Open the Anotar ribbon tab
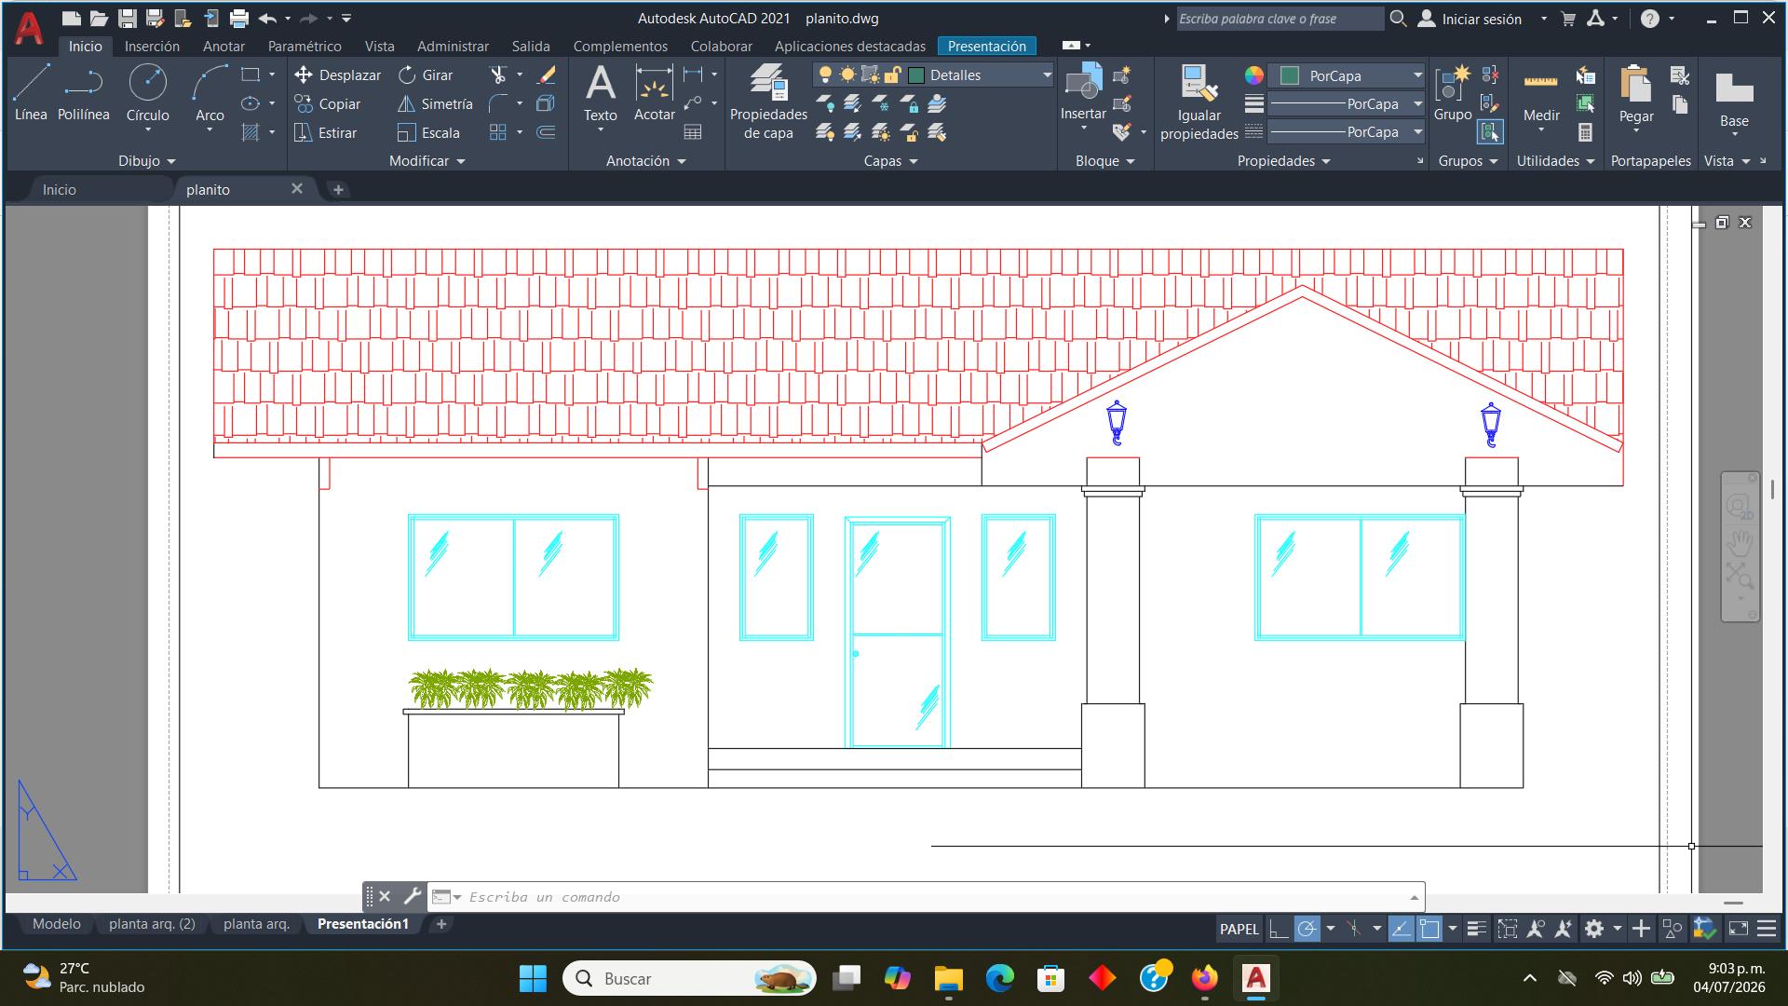Screen dimensions: 1788x1006 [x=223, y=46]
